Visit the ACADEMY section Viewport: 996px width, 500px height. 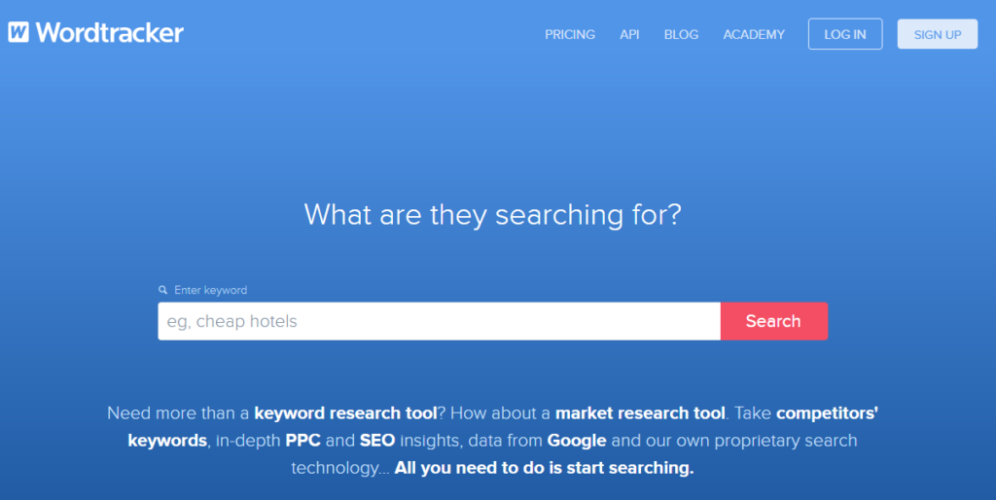754,34
